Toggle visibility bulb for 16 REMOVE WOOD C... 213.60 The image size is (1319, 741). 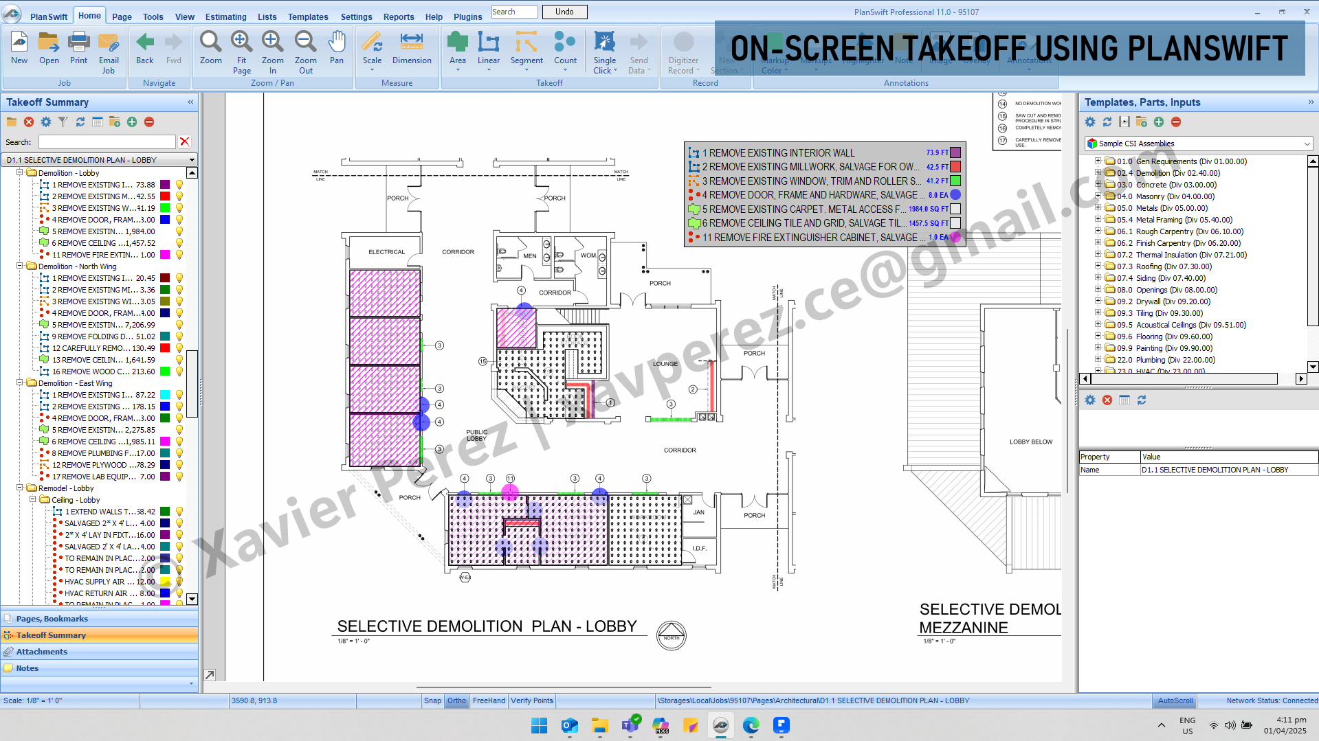pos(179,372)
